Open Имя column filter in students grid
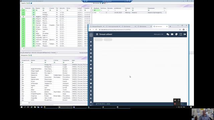214x120 pixels. pyautogui.click(x=43, y=10)
